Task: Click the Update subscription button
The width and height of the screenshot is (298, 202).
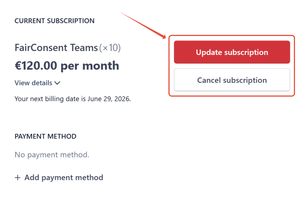Action: 232,52
